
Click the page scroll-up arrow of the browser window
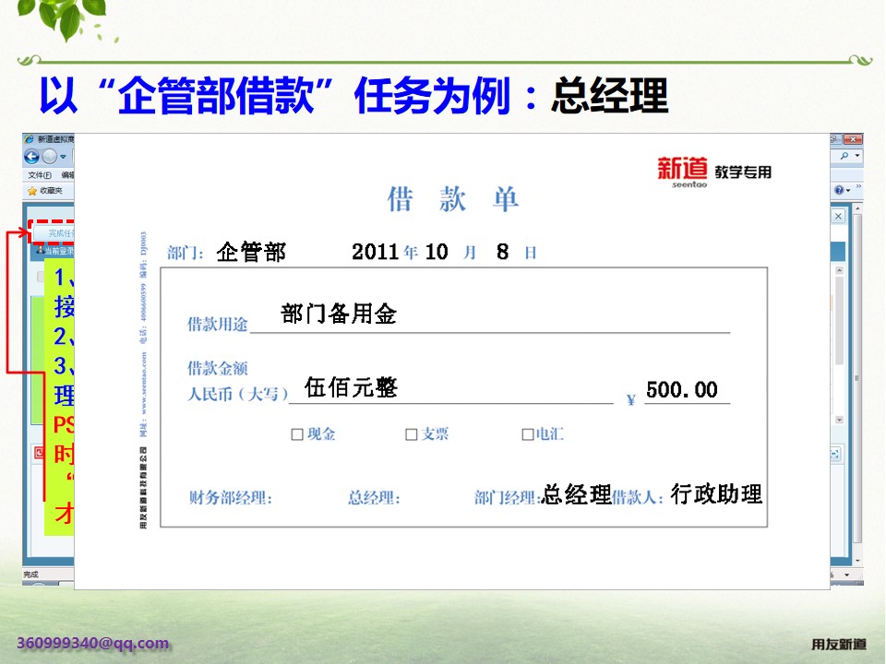(x=857, y=209)
